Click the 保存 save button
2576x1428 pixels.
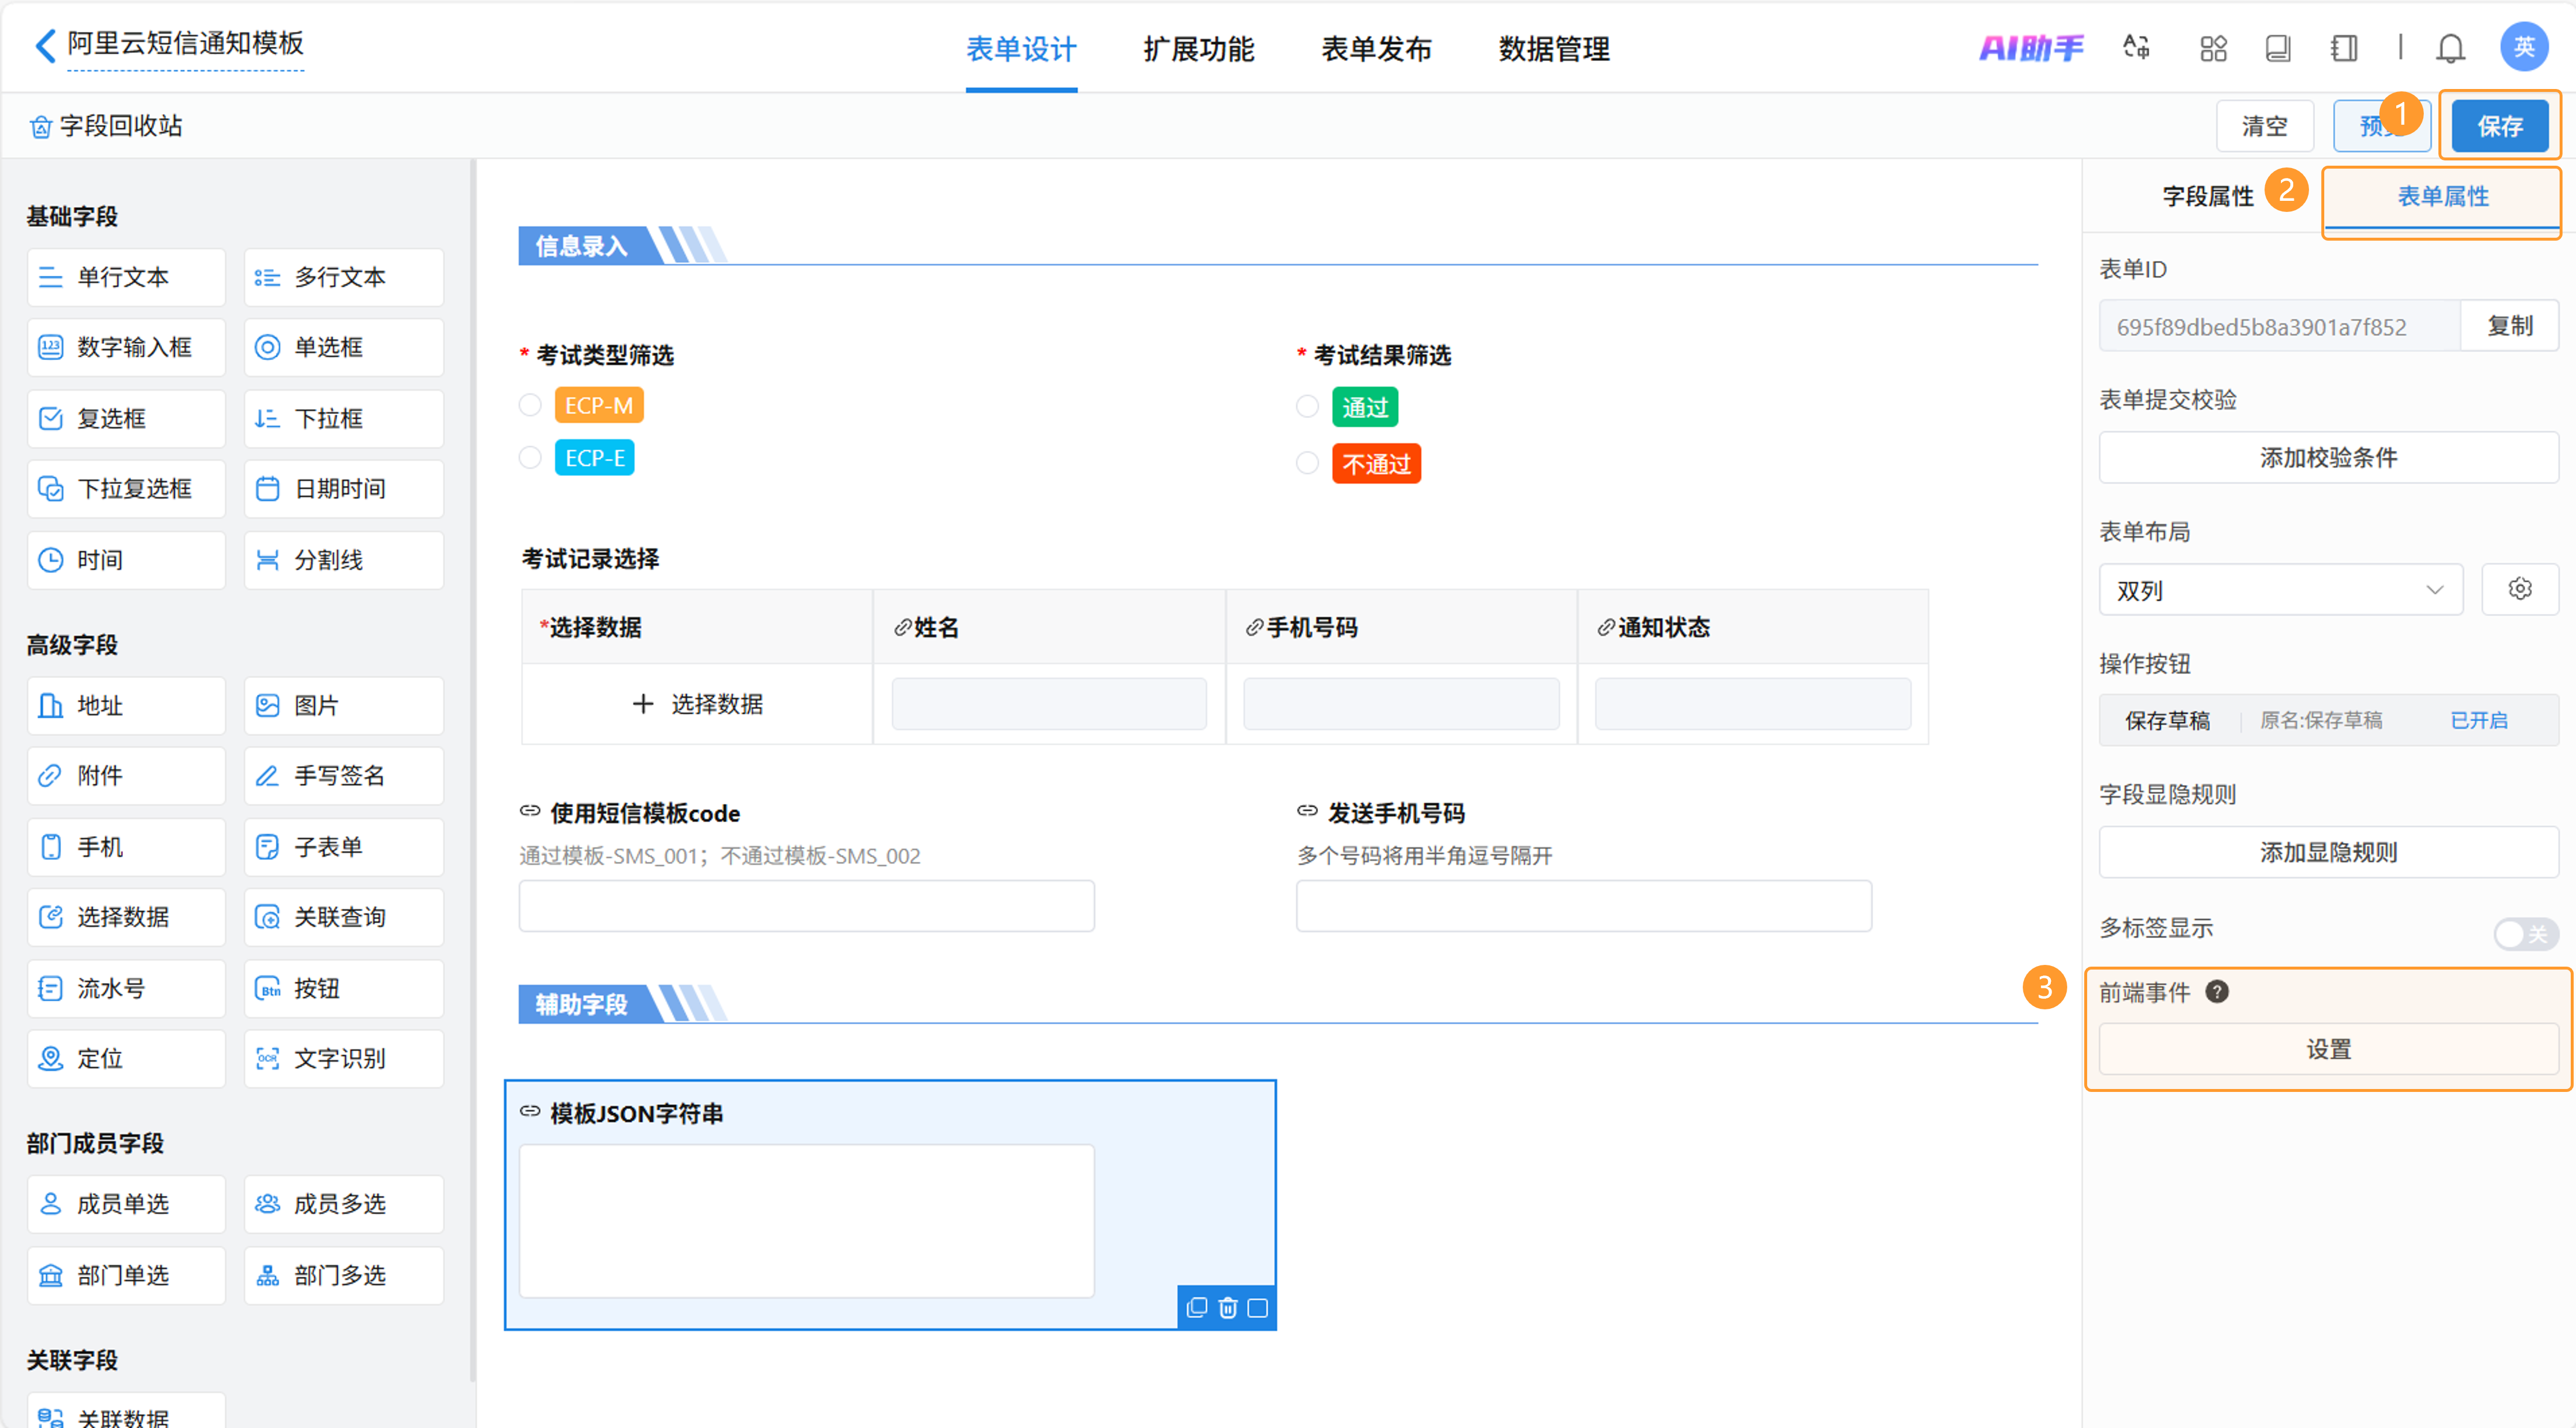(x=2499, y=125)
